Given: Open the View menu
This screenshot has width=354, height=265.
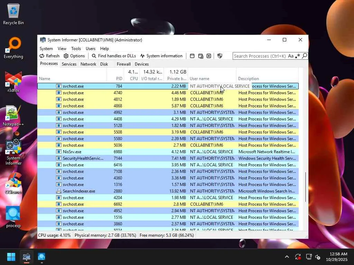Looking at the screenshot, I should tap(62, 49).
